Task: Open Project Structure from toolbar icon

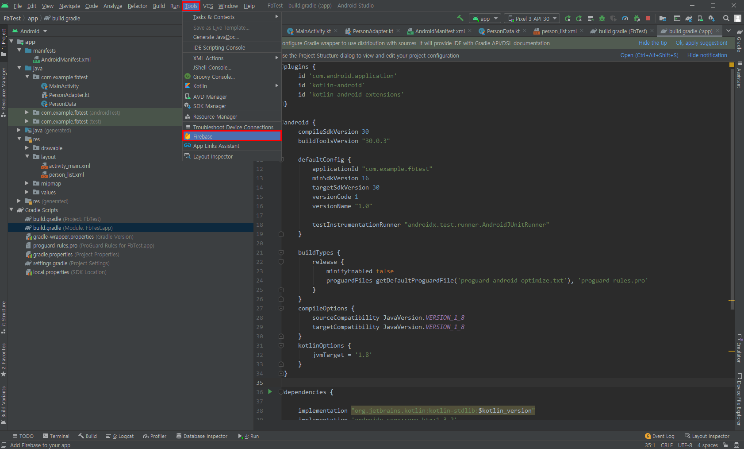Action: pos(662,18)
